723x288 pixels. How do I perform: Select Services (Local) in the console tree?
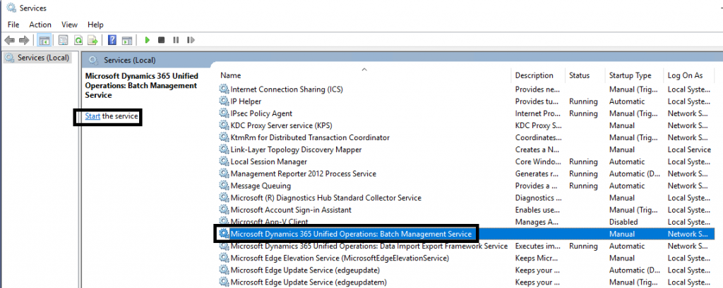[x=42, y=58]
